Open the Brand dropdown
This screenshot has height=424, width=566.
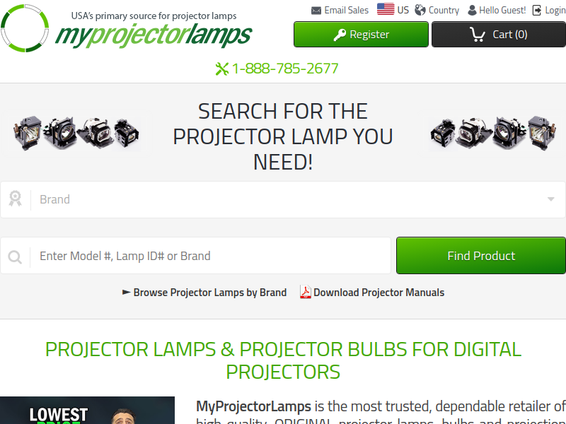coord(283,199)
